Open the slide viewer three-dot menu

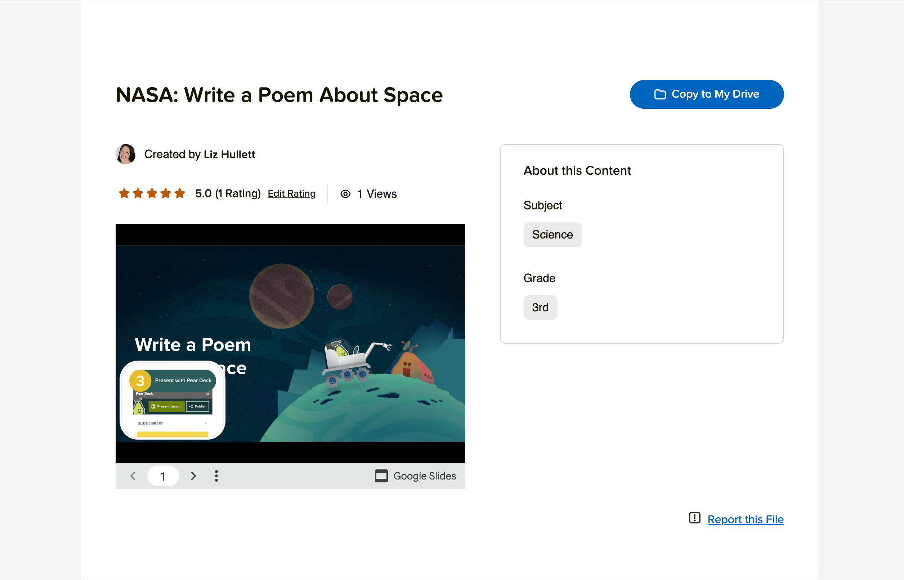(x=216, y=476)
